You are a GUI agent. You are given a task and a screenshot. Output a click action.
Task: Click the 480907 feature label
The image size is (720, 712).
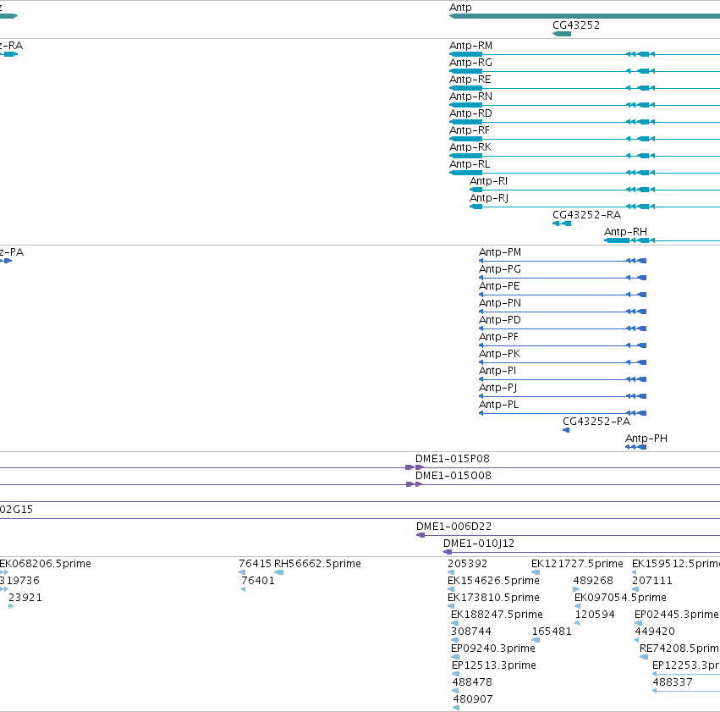[x=473, y=699]
